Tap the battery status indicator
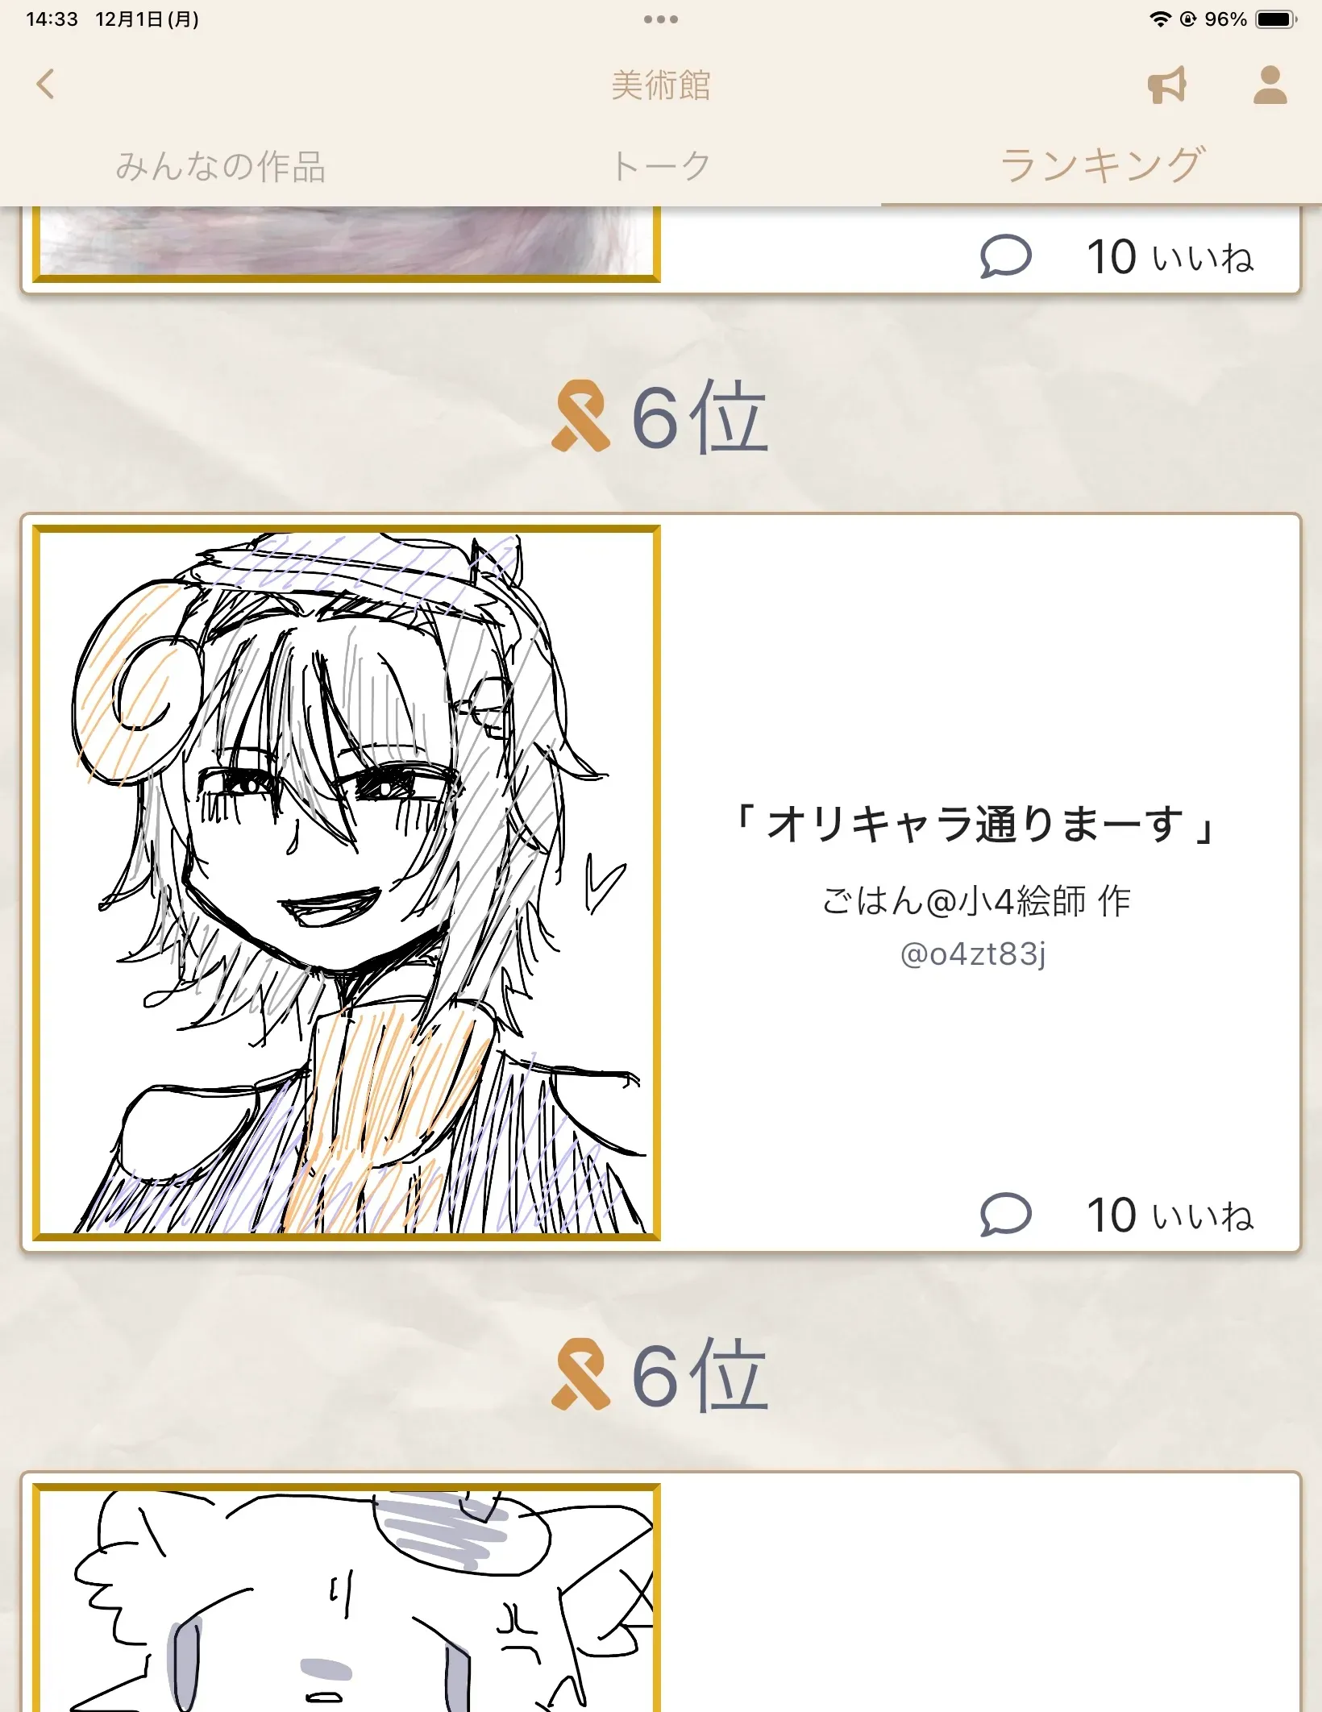Screen dimensions: 1322x1712 point(1276,19)
